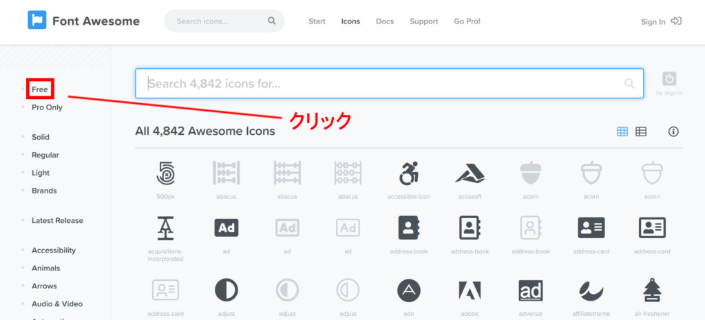The width and height of the screenshot is (705, 320).
Task: Click the magnifier icon in header search
Action: pyautogui.click(x=271, y=21)
